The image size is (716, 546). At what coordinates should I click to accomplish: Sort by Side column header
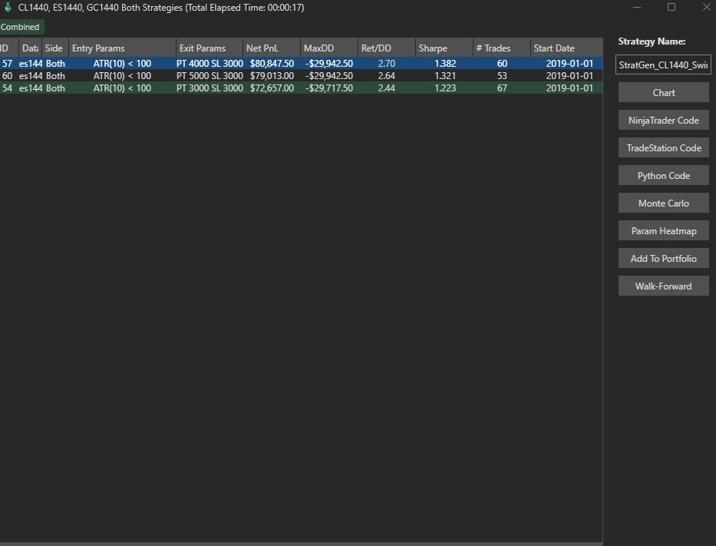pyautogui.click(x=54, y=48)
